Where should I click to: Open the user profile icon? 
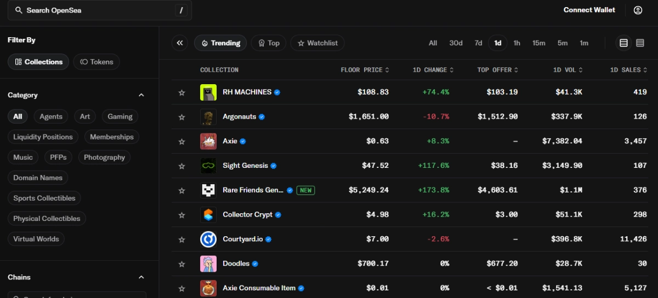(x=638, y=10)
